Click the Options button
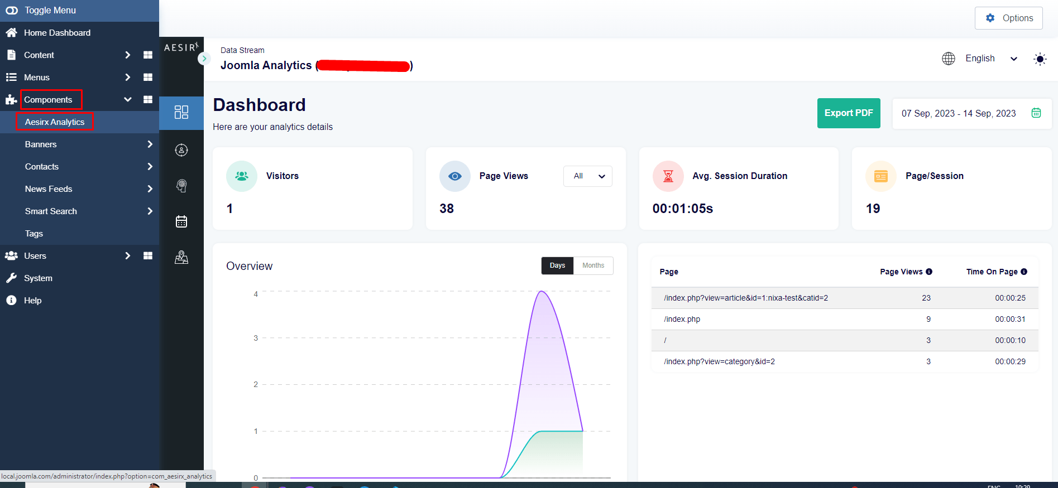 1009,18
